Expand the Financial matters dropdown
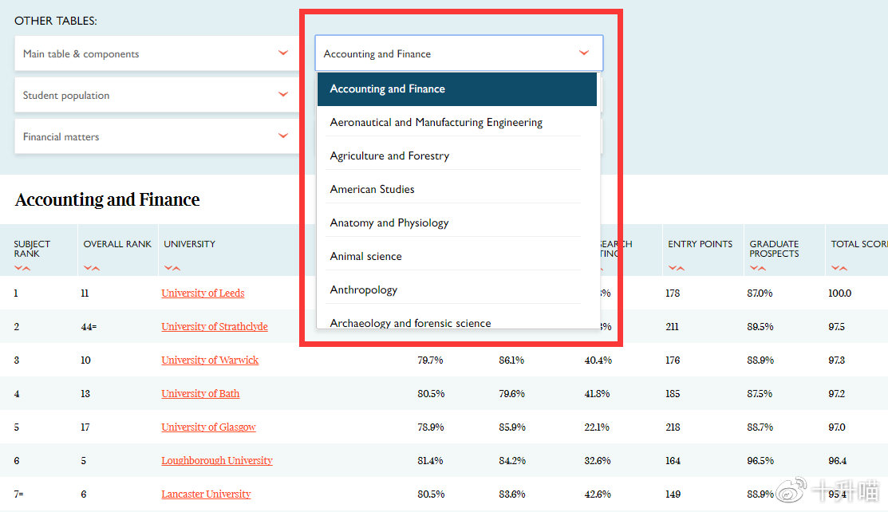This screenshot has height=512, width=888. click(x=156, y=136)
